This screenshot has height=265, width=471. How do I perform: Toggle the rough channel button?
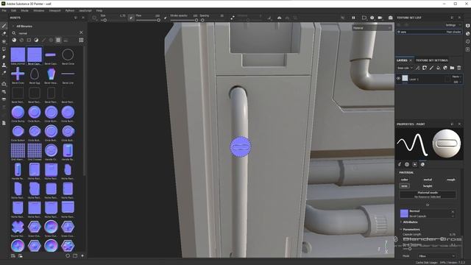(451, 180)
